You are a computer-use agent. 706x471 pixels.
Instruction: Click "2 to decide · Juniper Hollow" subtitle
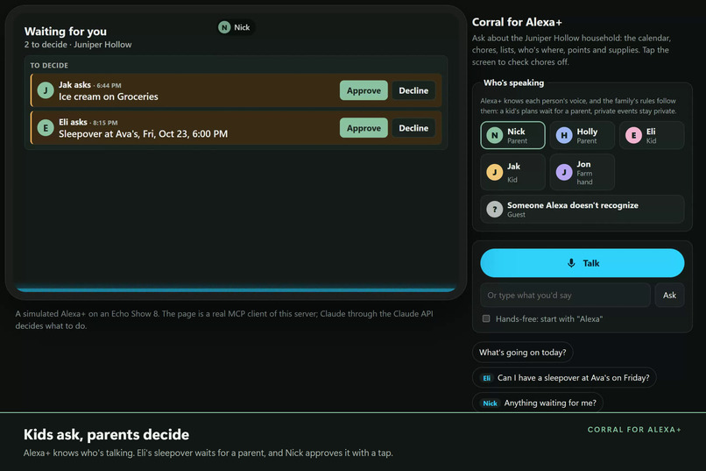pyautogui.click(x=78, y=45)
